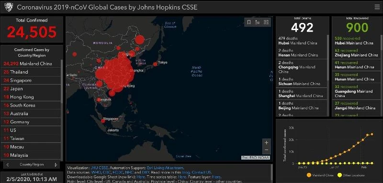Image resolution: width=383 pixels, height=183 pixels.
Task: Zoom in on the map with plus button
Action: pyautogui.click(x=267, y=142)
